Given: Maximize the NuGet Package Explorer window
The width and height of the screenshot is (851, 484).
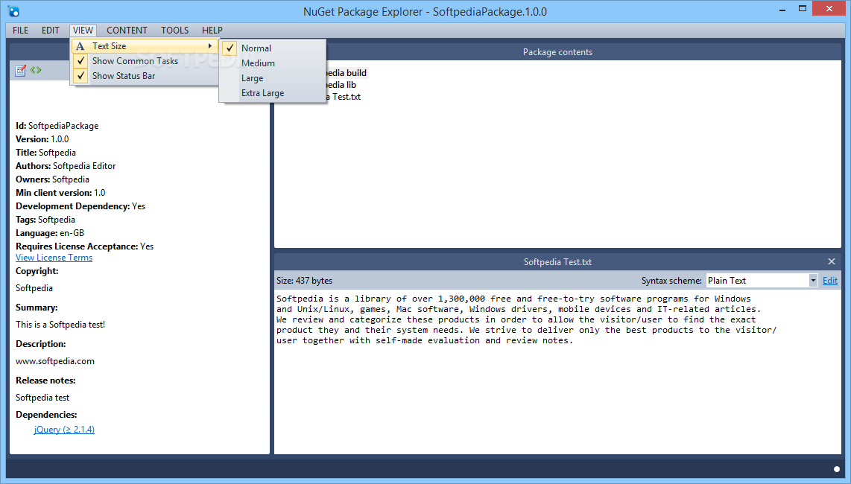Looking at the screenshot, I should click(802, 9).
